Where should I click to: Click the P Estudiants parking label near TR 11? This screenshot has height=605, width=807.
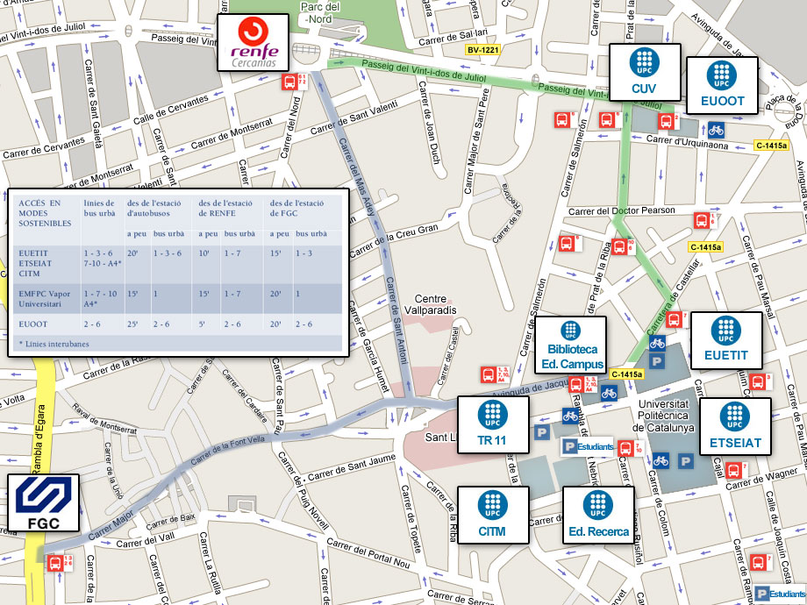click(587, 447)
